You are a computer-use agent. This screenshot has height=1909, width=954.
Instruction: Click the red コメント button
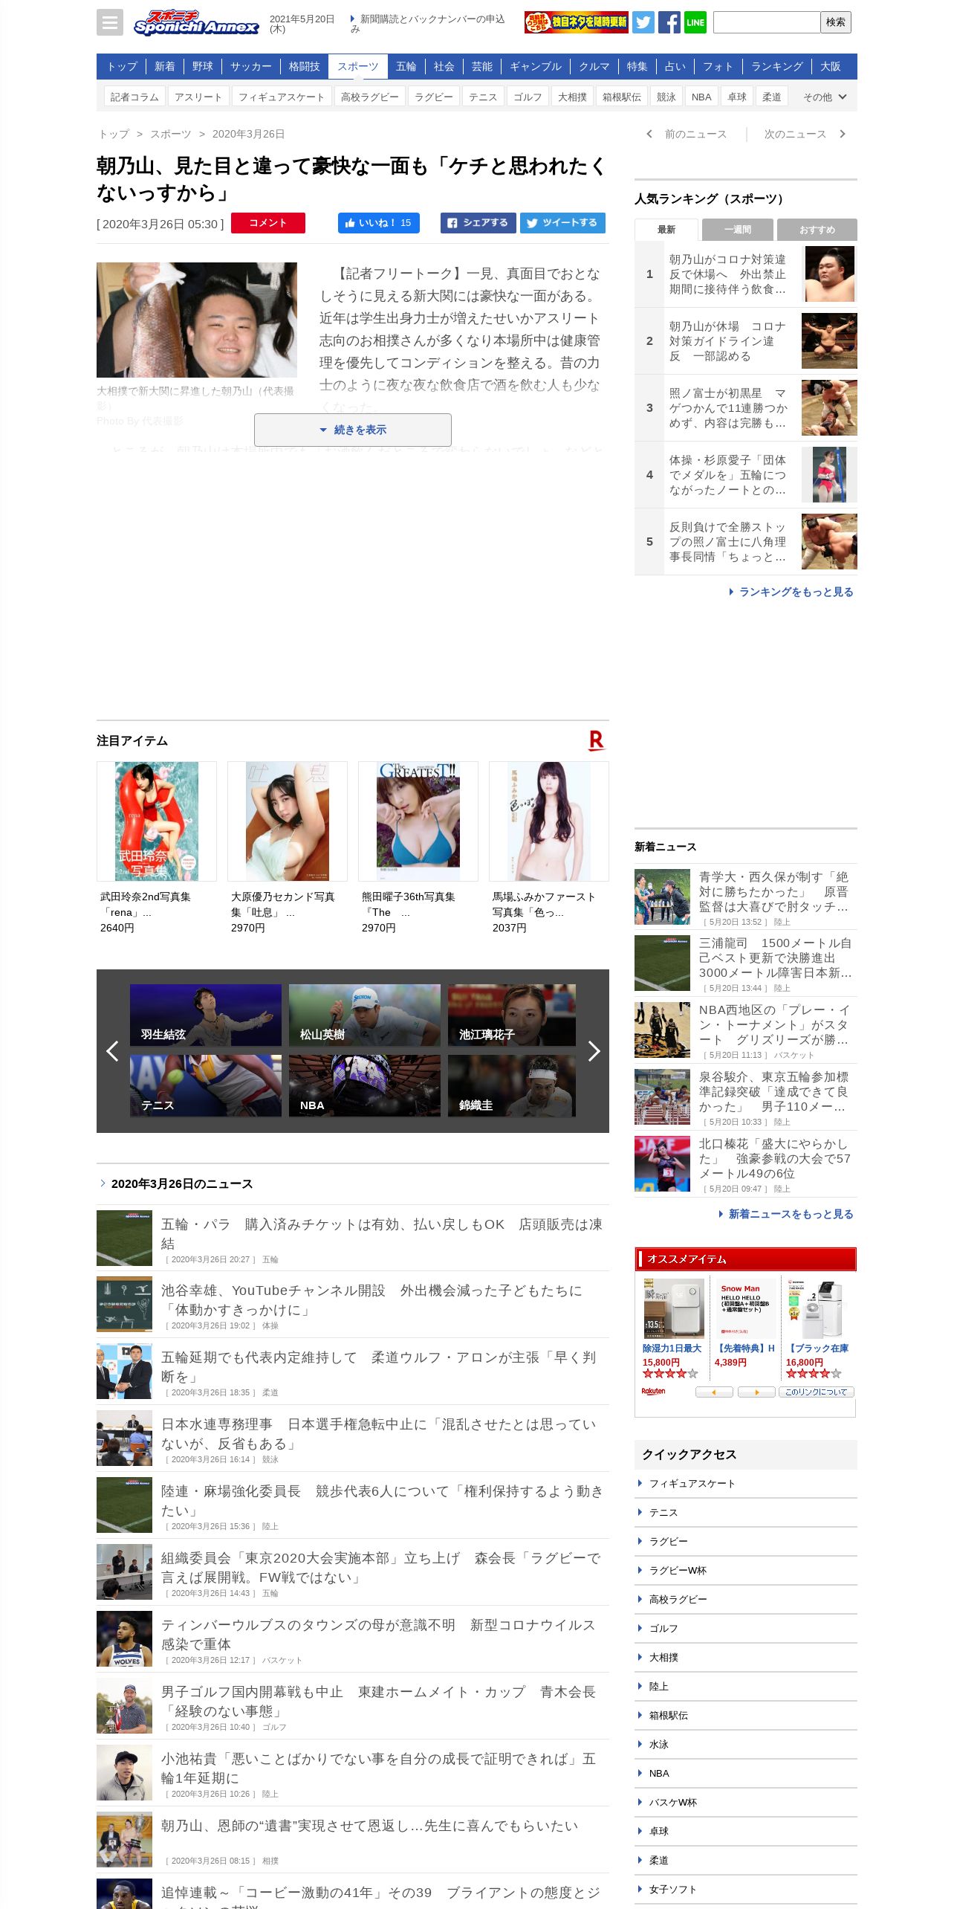pos(268,223)
